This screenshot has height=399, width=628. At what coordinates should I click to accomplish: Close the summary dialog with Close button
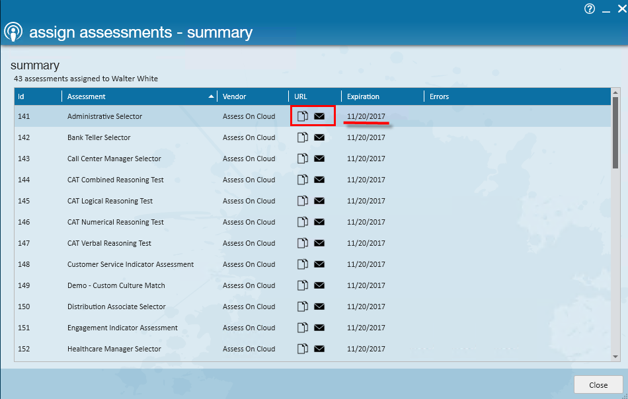pyautogui.click(x=598, y=384)
